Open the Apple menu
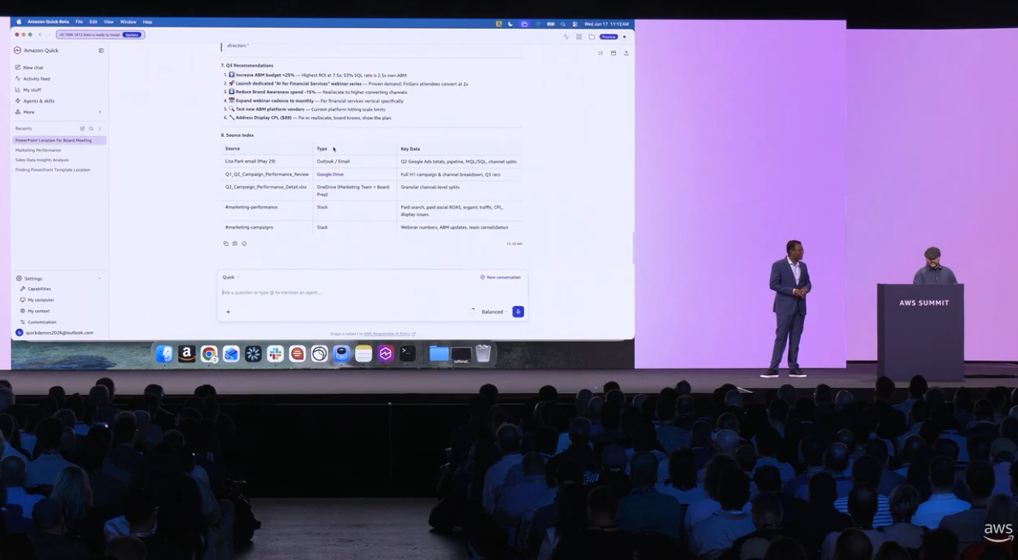 click(x=19, y=22)
